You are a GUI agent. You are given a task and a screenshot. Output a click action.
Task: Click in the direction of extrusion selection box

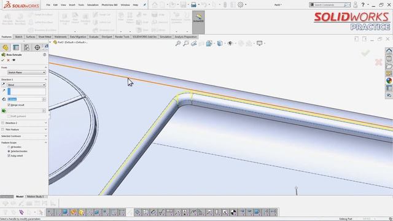(x=26, y=91)
